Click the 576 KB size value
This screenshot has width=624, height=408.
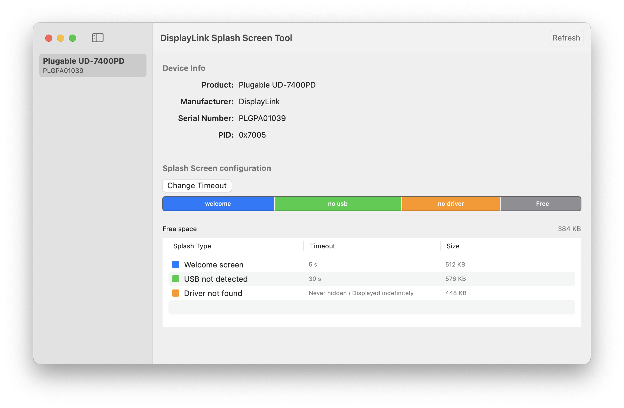(455, 279)
